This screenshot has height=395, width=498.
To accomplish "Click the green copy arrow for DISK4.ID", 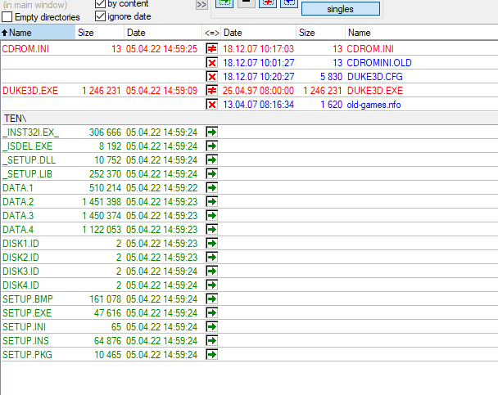I will click(211, 285).
